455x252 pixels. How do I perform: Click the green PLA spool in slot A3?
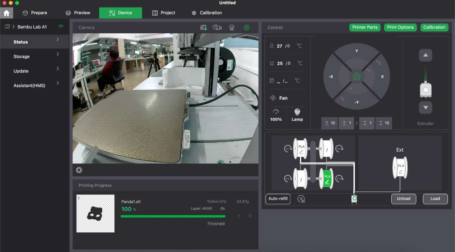coord(326,179)
